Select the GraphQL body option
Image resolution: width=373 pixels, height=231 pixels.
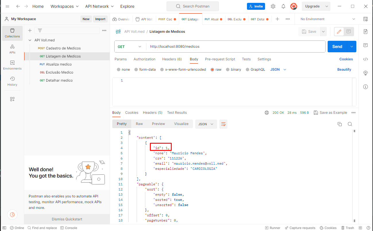pyautogui.click(x=248, y=70)
